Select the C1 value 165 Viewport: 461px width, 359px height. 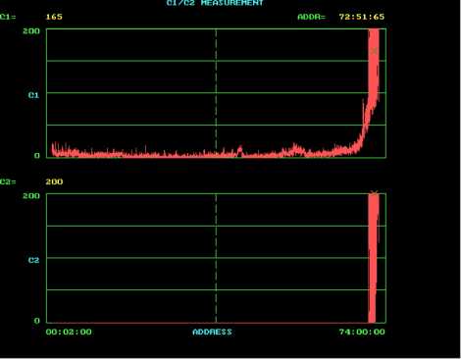(x=54, y=17)
